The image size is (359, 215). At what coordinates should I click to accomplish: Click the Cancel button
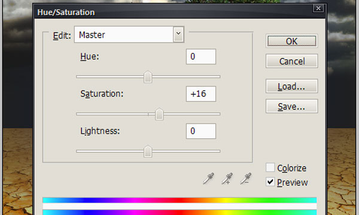pyautogui.click(x=292, y=61)
